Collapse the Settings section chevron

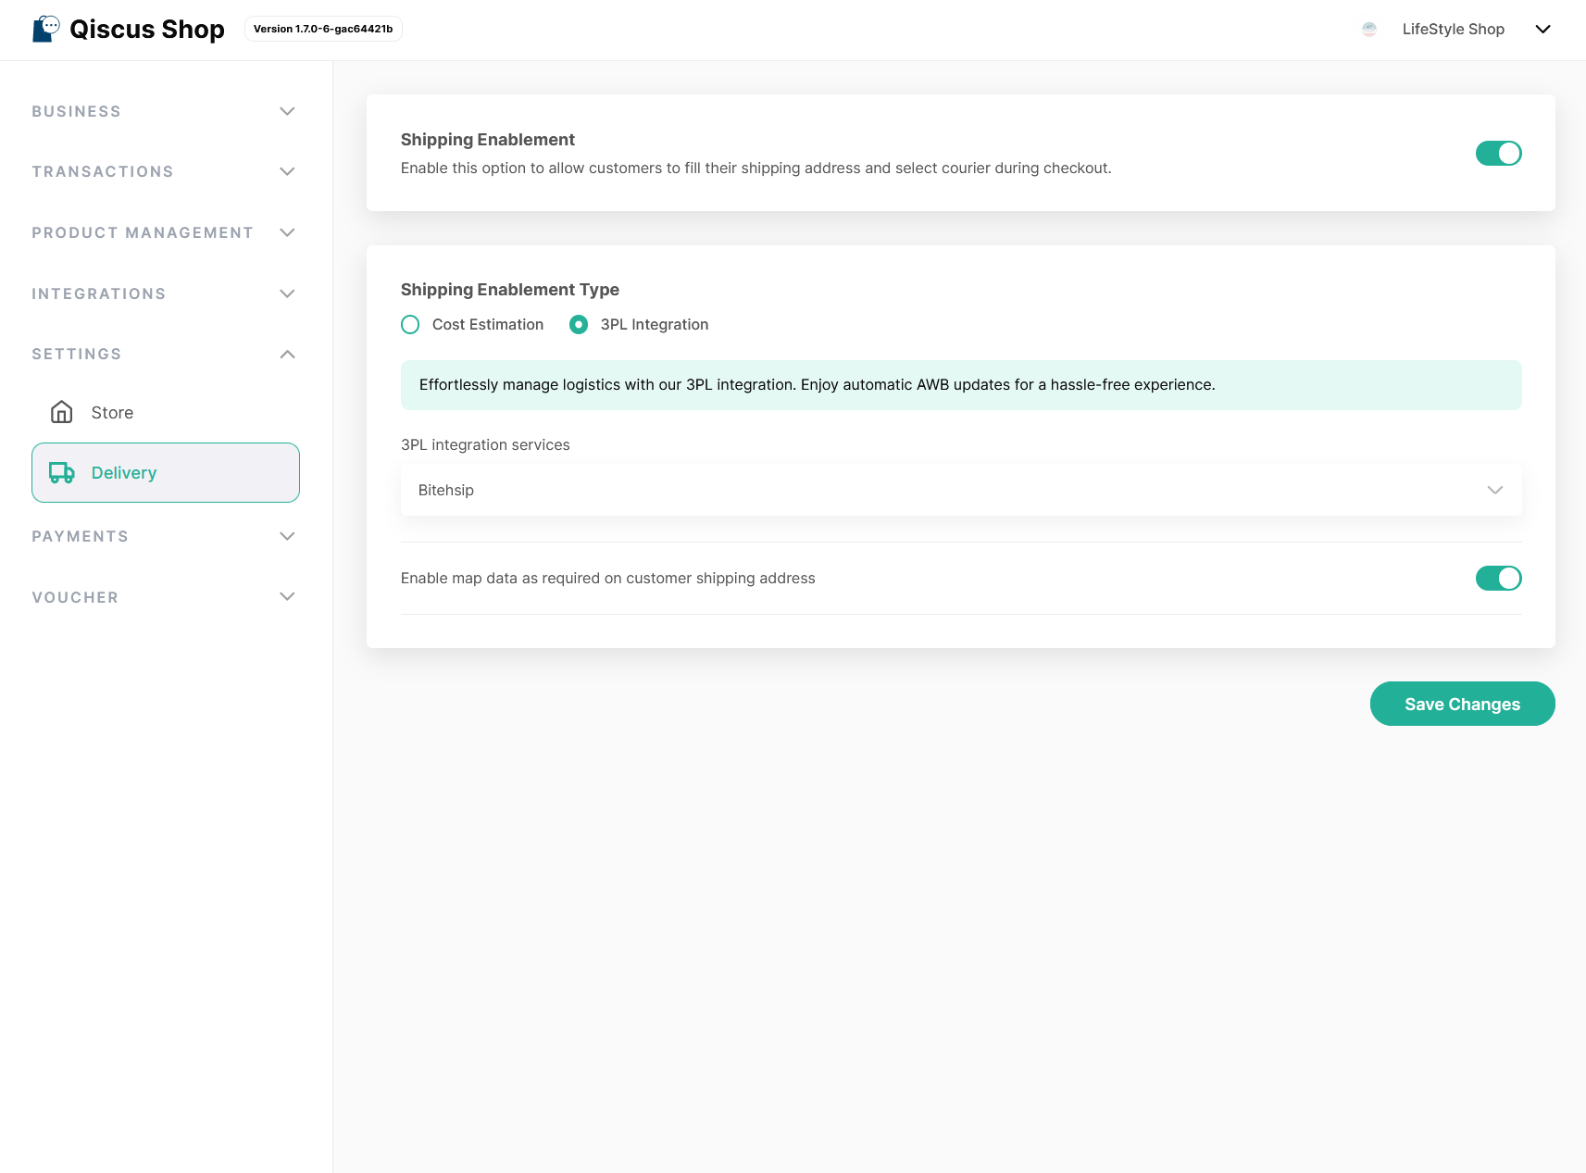point(287,354)
